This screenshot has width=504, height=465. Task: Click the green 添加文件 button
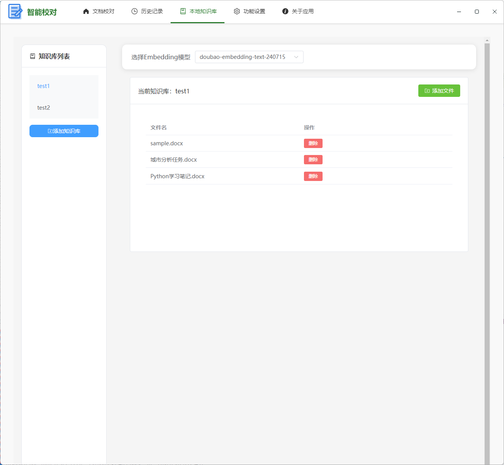439,91
